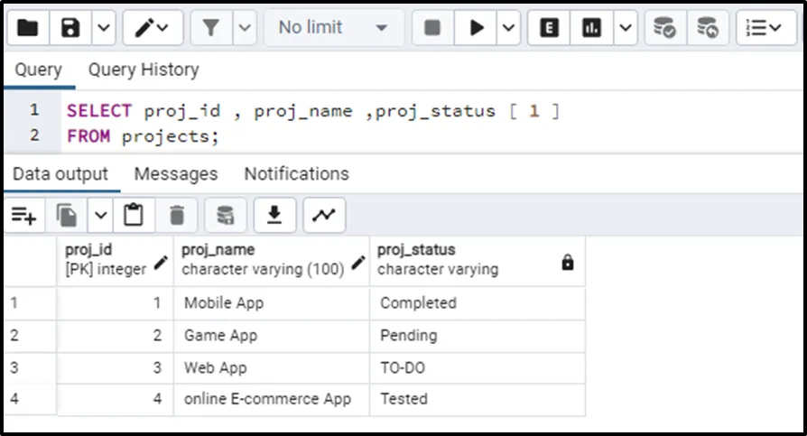Click the Explain Analyze chart icon
This screenshot has height=436, width=807.
coord(592,28)
